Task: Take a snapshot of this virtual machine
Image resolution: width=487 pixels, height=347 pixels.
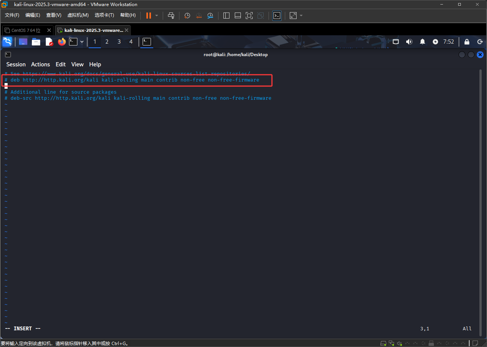Action: tap(187, 16)
